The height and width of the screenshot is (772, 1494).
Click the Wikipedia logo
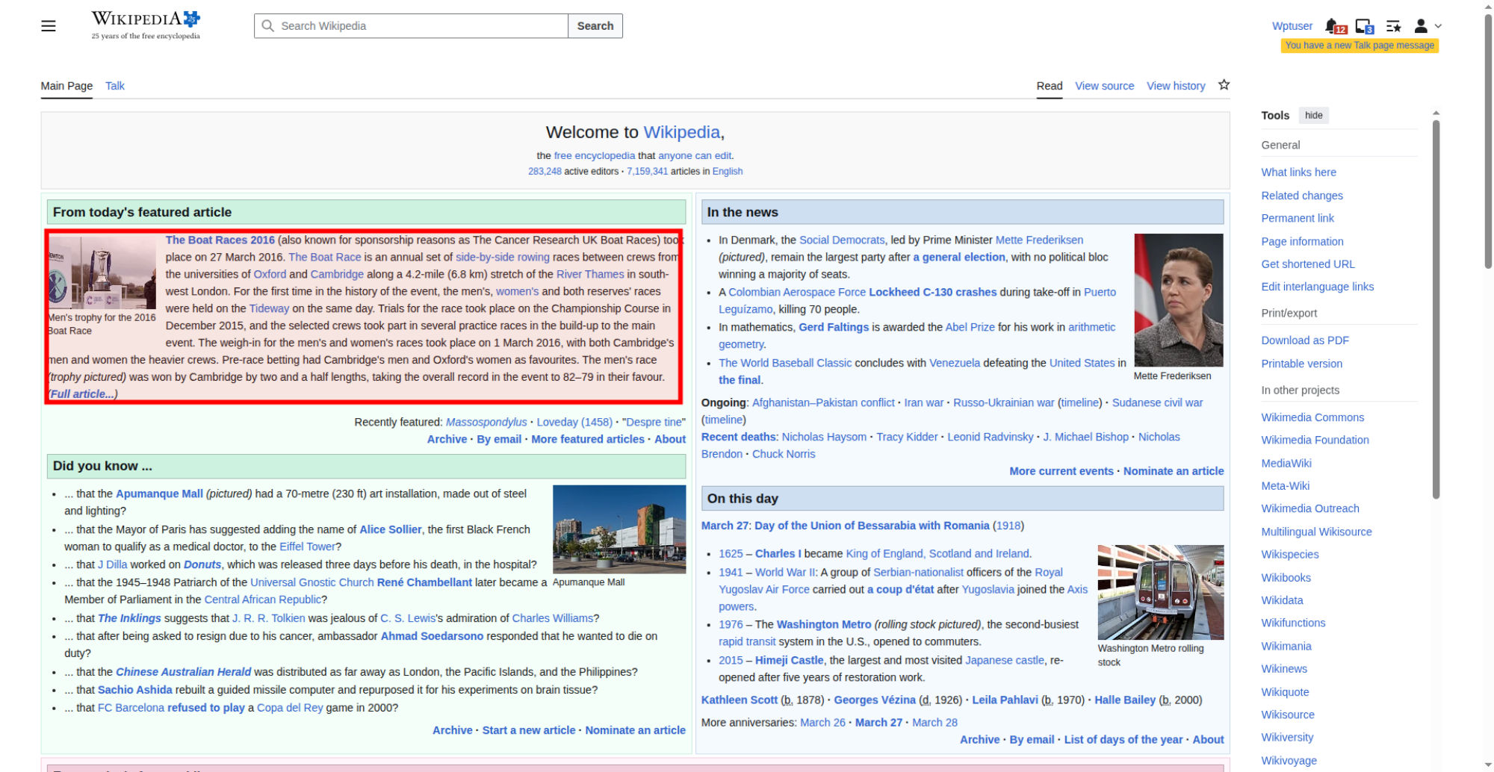(146, 25)
